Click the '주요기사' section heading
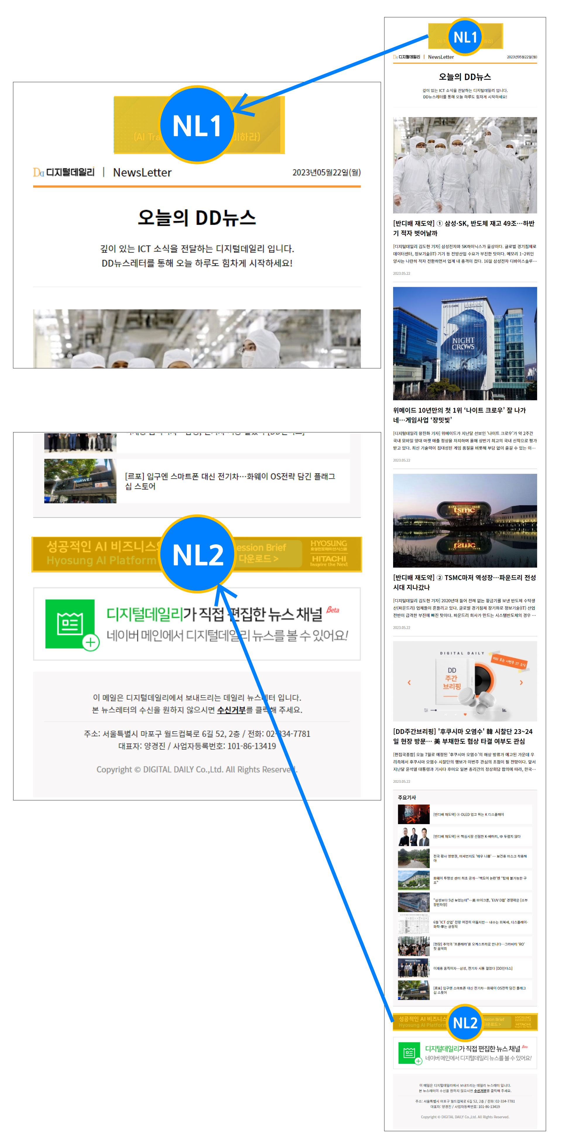The width and height of the screenshot is (562, 1137). click(x=406, y=797)
